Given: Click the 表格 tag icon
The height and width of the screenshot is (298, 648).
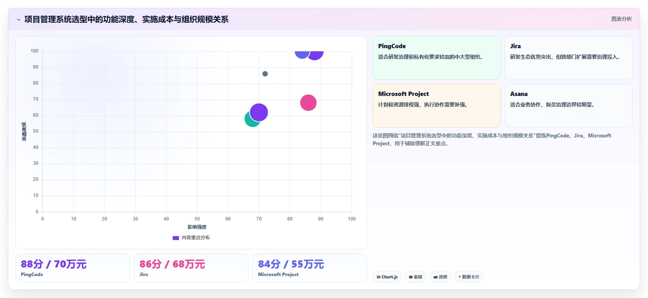Looking at the screenshot, I should coord(411,277).
